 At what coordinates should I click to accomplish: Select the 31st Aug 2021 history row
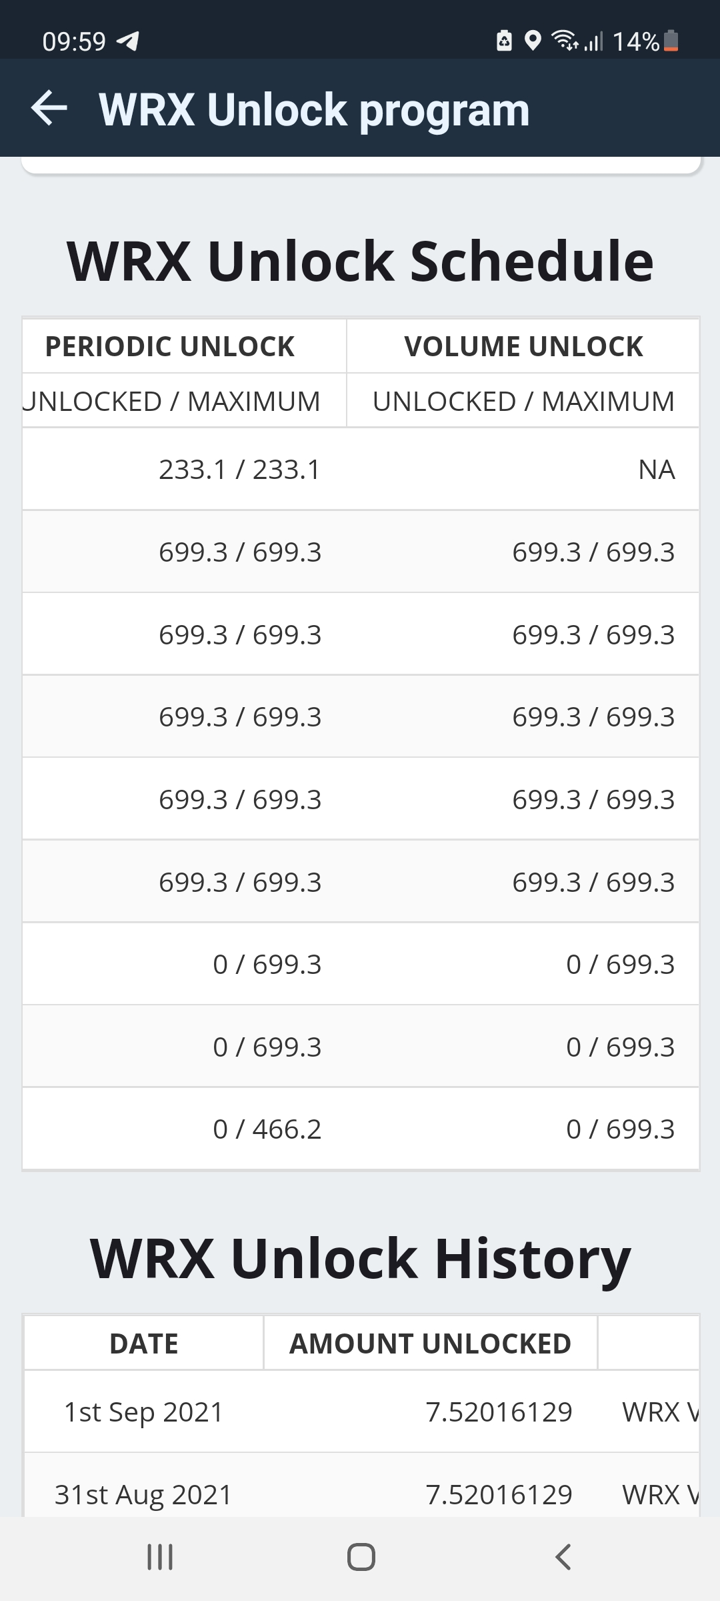click(x=144, y=1494)
